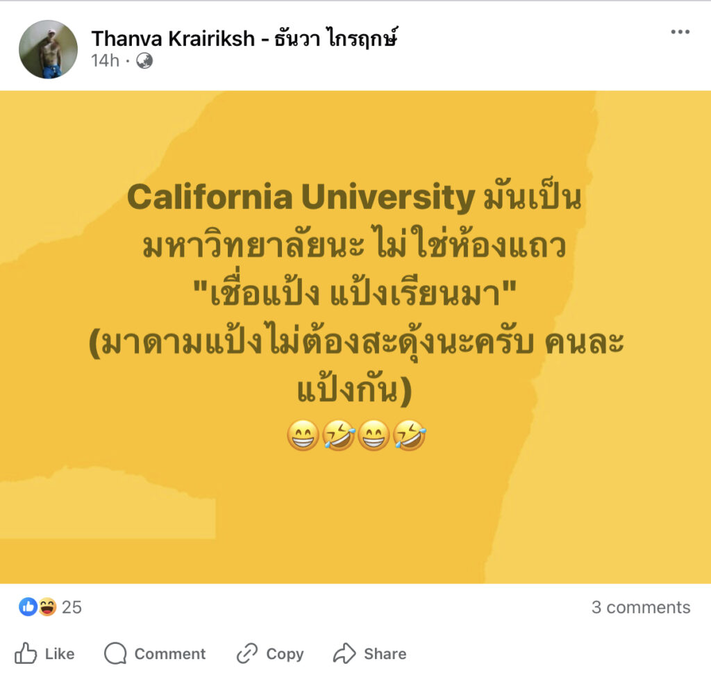Click the Copy chain link icon
Screen dimensions: 711x675
pyautogui.click(x=247, y=653)
